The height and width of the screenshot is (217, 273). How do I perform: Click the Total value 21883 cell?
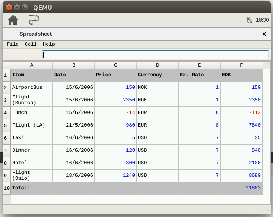(x=241, y=188)
